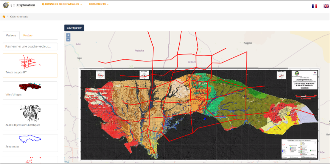This screenshot has width=331, height=164.
Task: Select the Zones depressions karstiques layer thumbnail
Action: tap(30, 113)
